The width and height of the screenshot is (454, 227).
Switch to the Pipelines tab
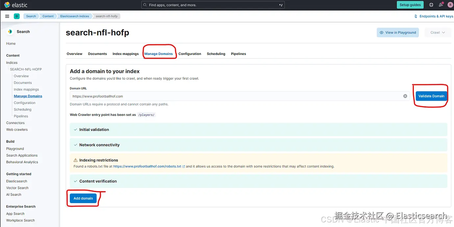point(239,54)
